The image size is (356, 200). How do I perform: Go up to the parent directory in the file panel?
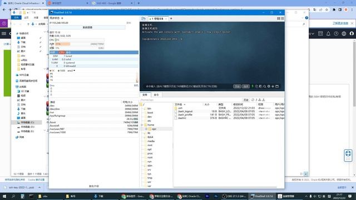click(256, 100)
